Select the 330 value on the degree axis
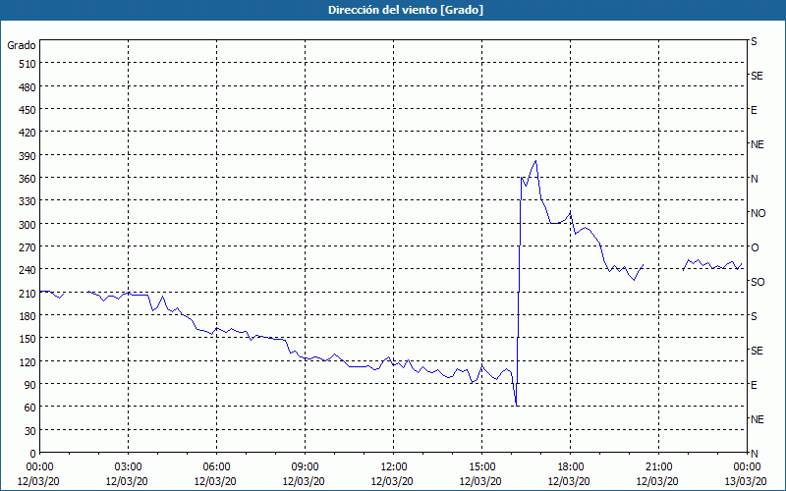Screen dimensions: 786x491 coord(28,201)
